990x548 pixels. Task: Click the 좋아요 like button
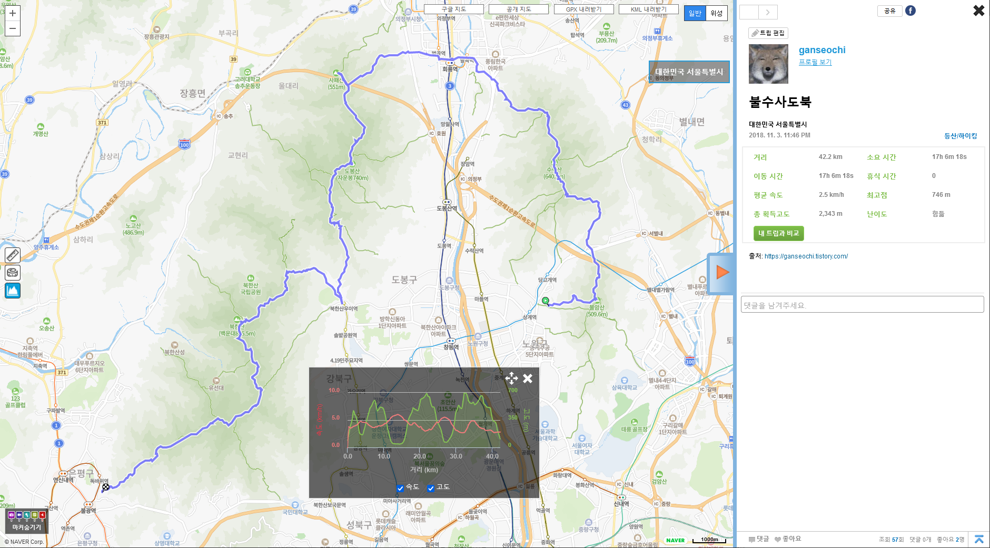(x=788, y=539)
